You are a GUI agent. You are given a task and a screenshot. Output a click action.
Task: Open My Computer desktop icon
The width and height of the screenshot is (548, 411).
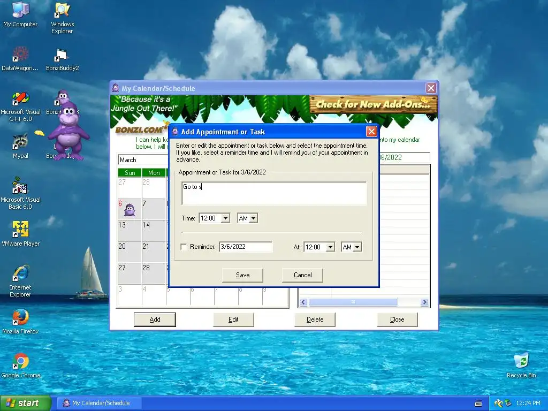coord(20,14)
